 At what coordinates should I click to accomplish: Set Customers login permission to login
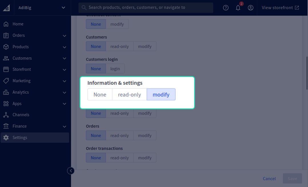click(x=115, y=69)
